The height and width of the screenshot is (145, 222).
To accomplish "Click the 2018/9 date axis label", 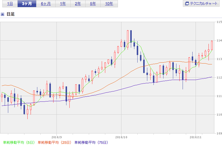I will (x=57, y=137).
